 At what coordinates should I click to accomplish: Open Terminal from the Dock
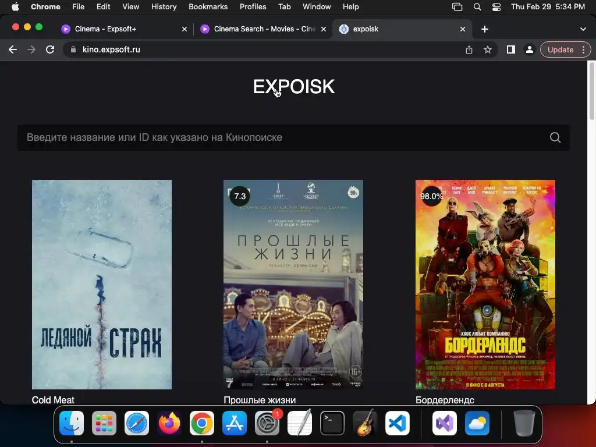coord(332,423)
